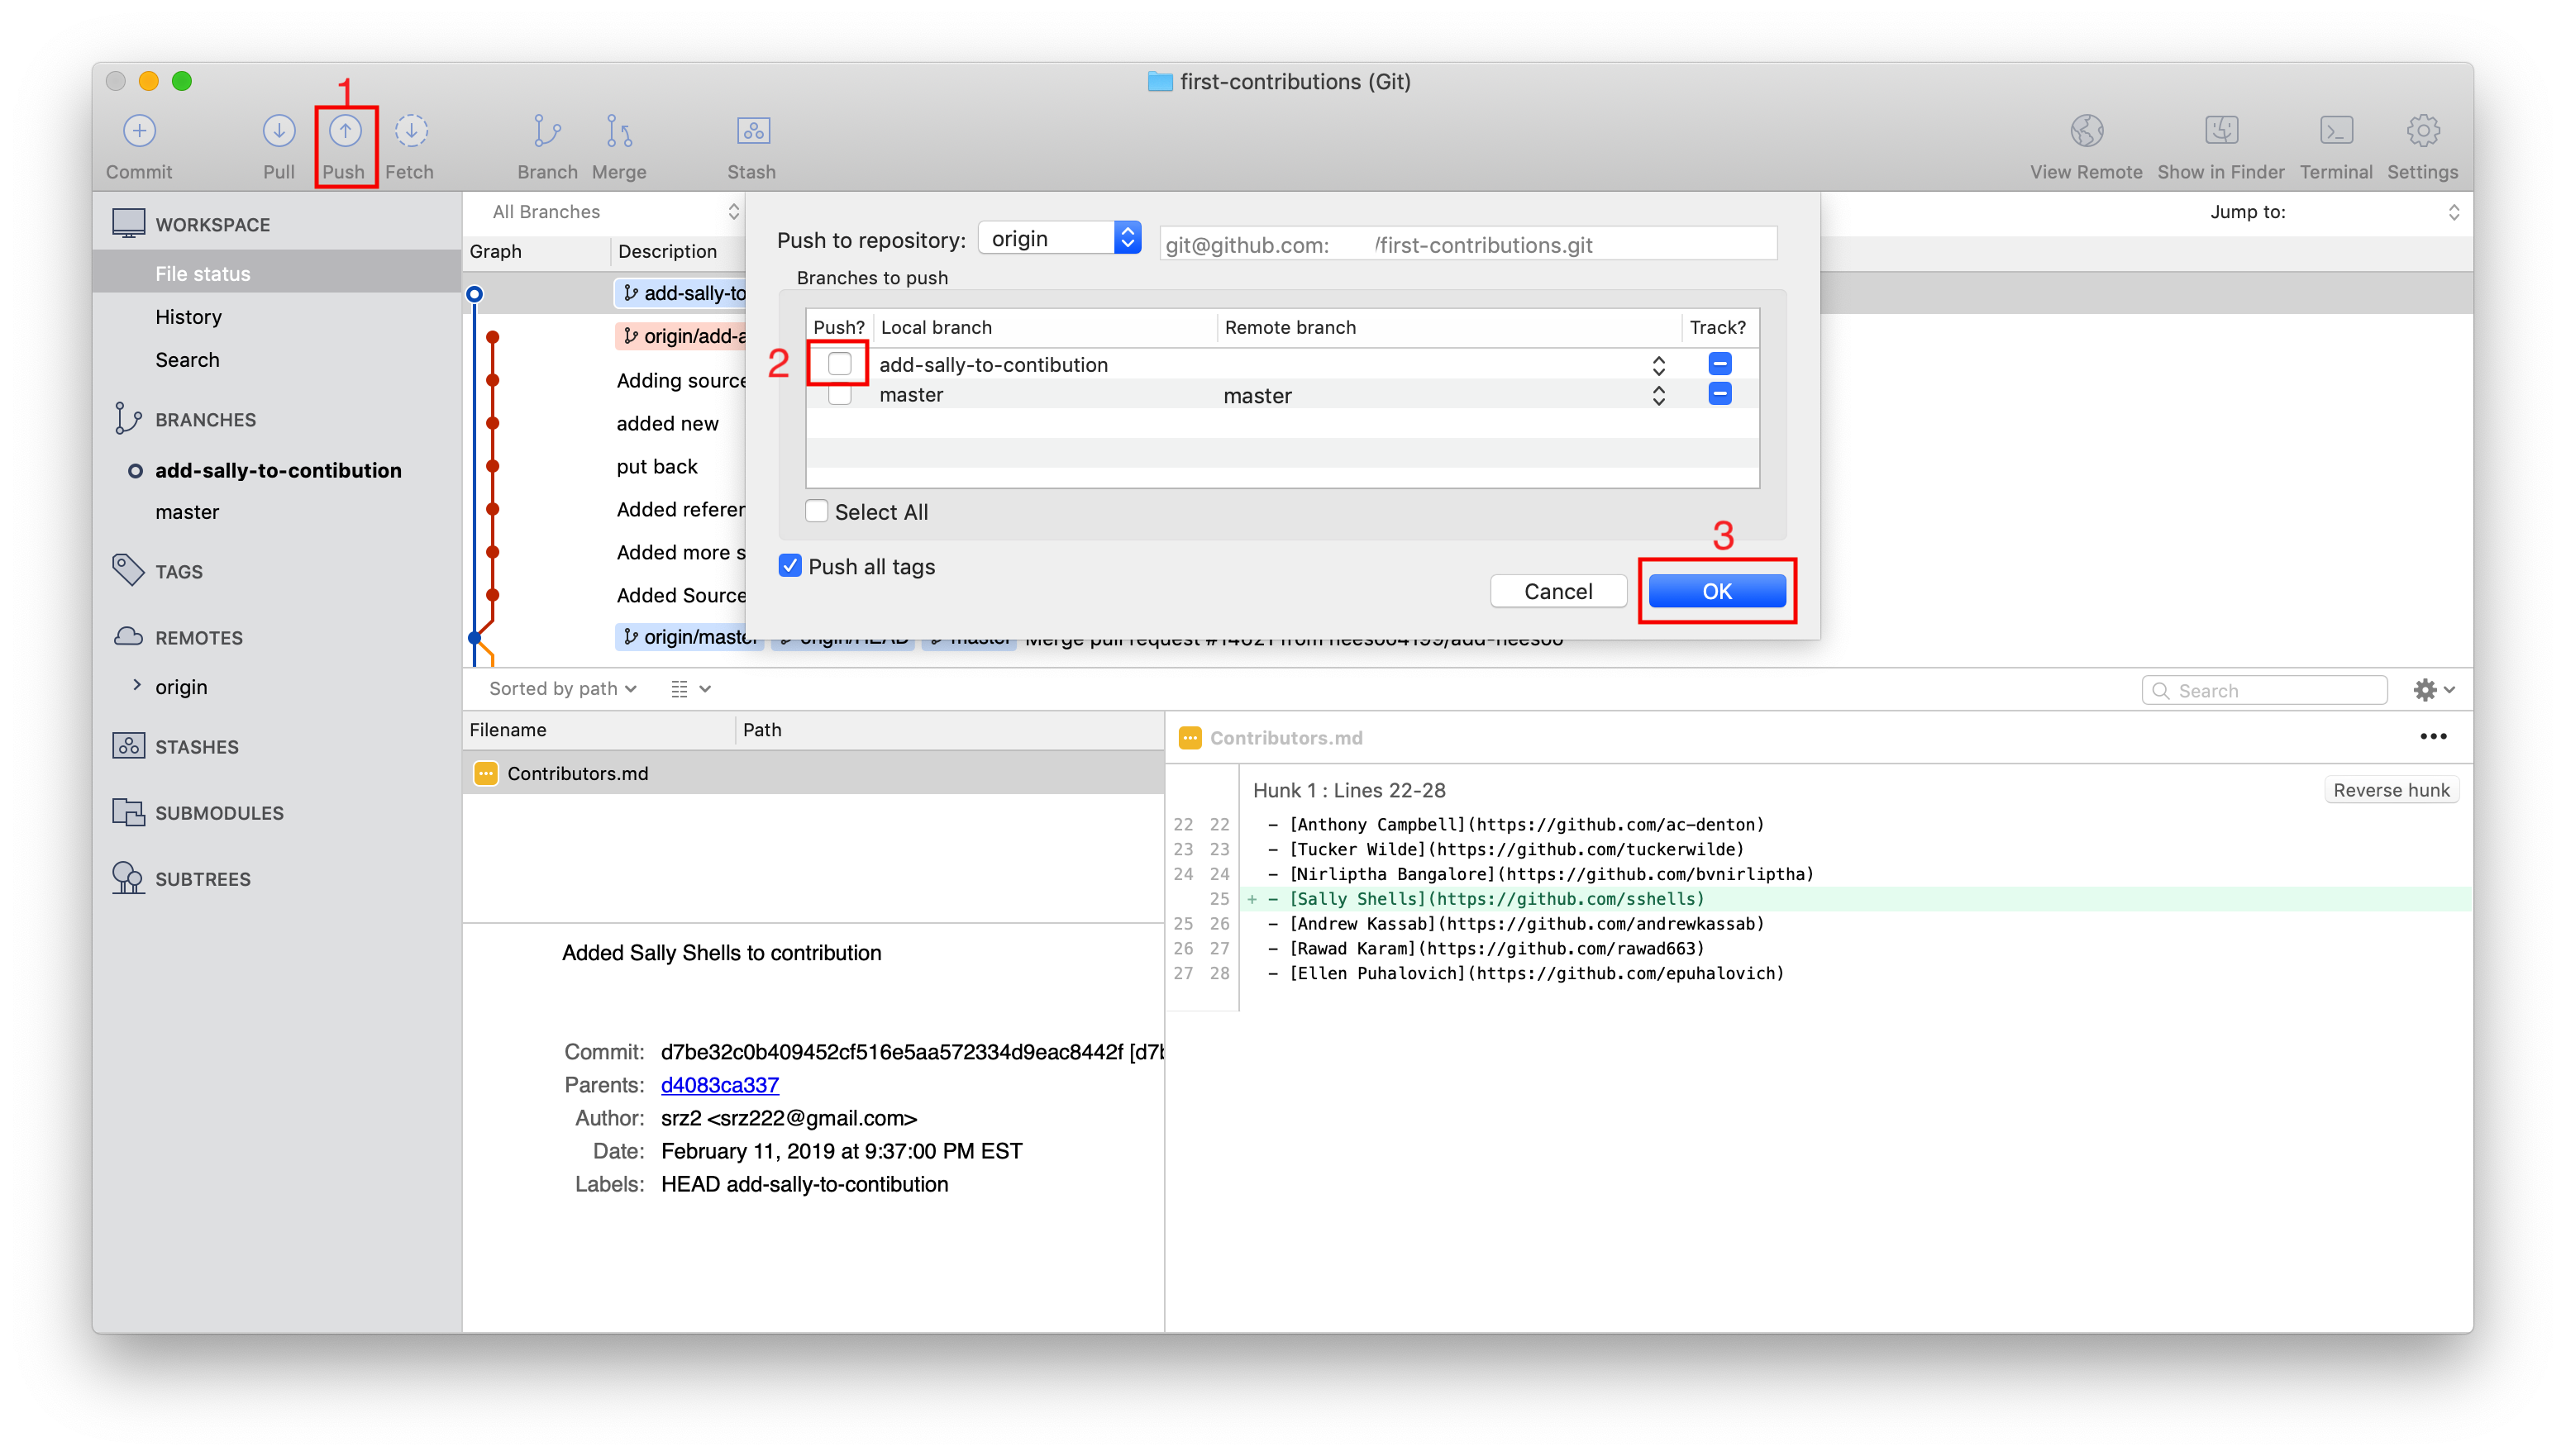Screen dimensions: 2566x1456
Task: Click the Commit toolbar icon
Action: point(139,131)
